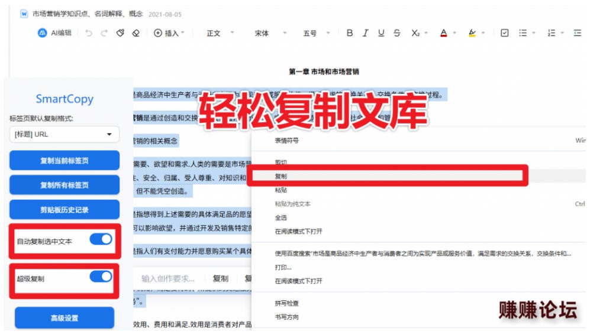Toggle italic formatting
This screenshot has width=590, height=334.
(365, 33)
